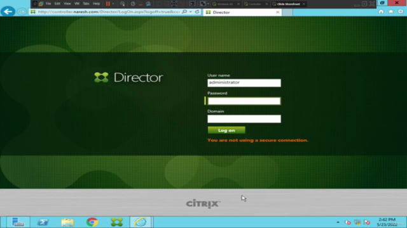407x228 pixels.
Task: Toggle VMware full screen mode
Action: [174, 4]
